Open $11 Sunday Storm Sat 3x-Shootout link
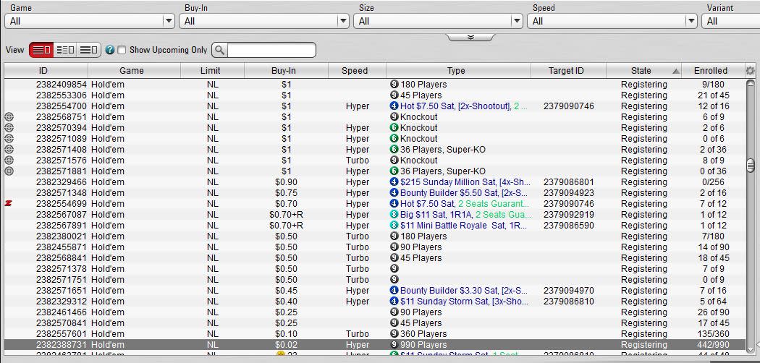The height and width of the screenshot is (363, 760). pyautogui.click(x=465, y=301)
